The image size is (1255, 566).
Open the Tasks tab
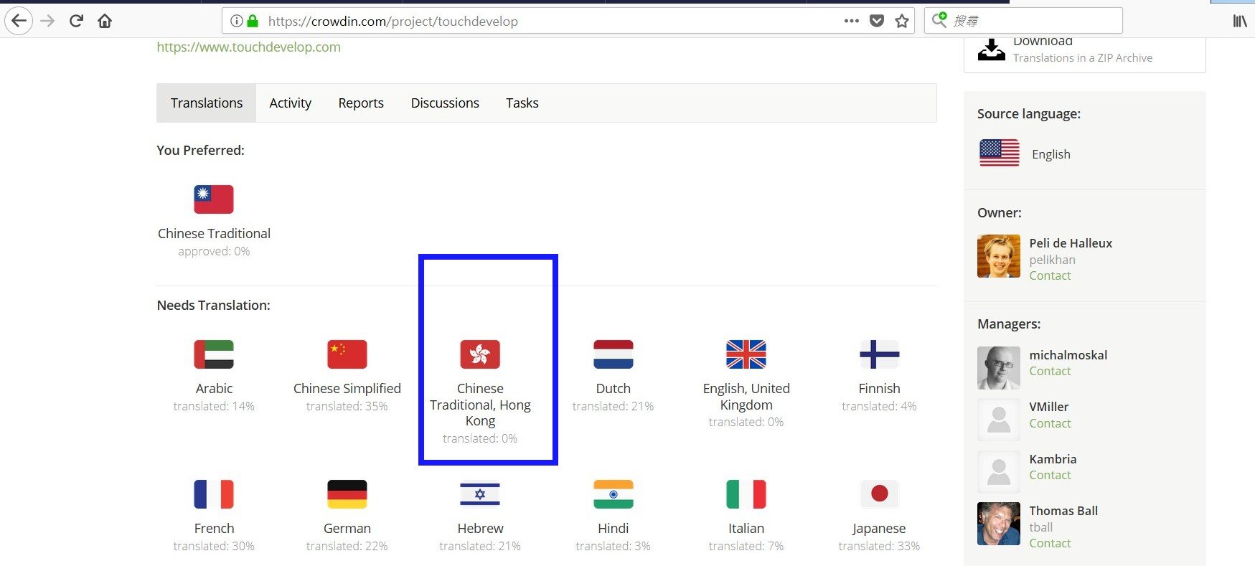(522, 103)
